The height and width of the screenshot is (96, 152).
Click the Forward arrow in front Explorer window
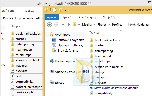[x=57, y=25]
